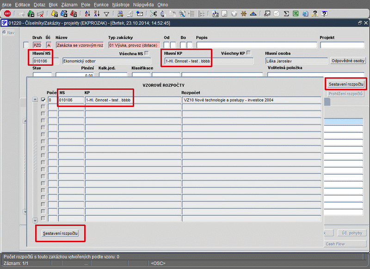Click Sestavení rozpočtu under the Vzorové rozpočty table
Viewport: 370px width, 269px height.
click(60, 233)
